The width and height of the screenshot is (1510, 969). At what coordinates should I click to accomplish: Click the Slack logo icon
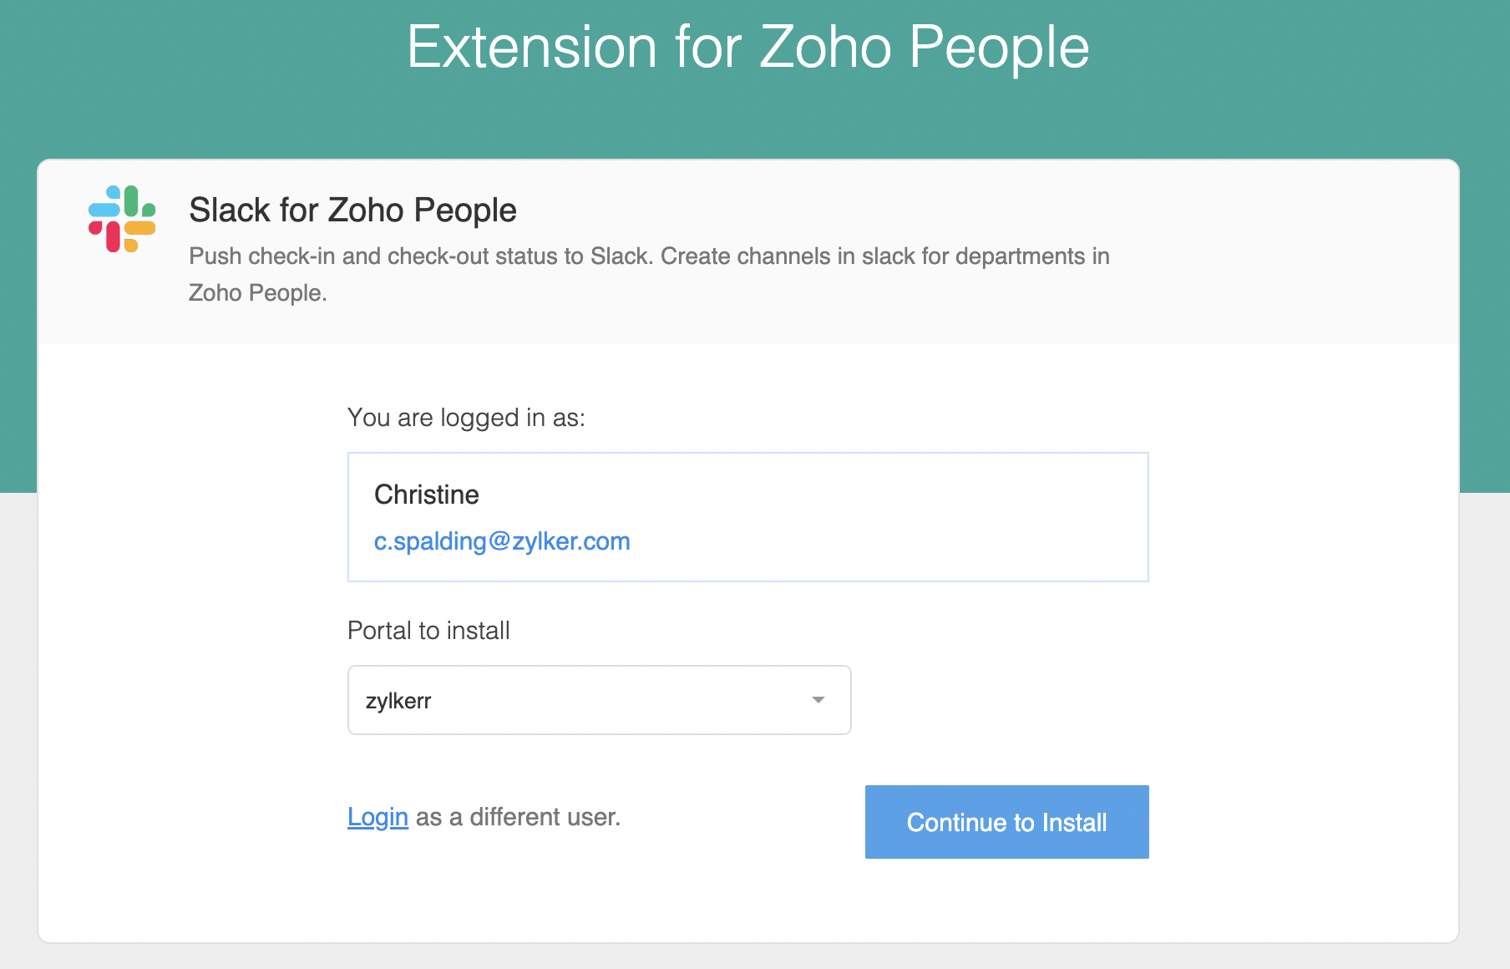click(x=122, y=219)
